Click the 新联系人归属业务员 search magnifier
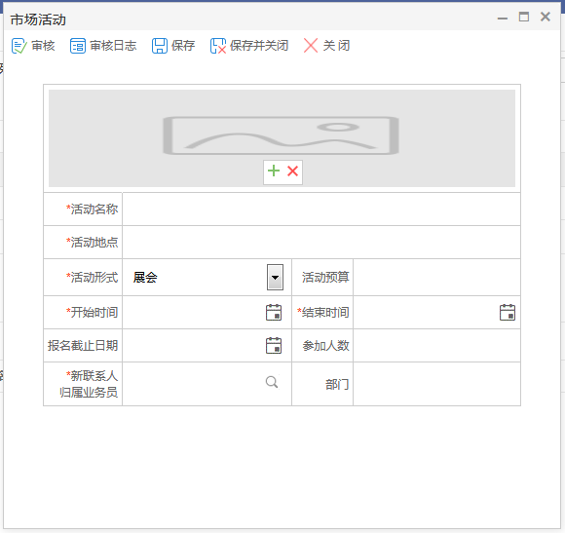This screenshot has height=533, width=565. (272, 382)
